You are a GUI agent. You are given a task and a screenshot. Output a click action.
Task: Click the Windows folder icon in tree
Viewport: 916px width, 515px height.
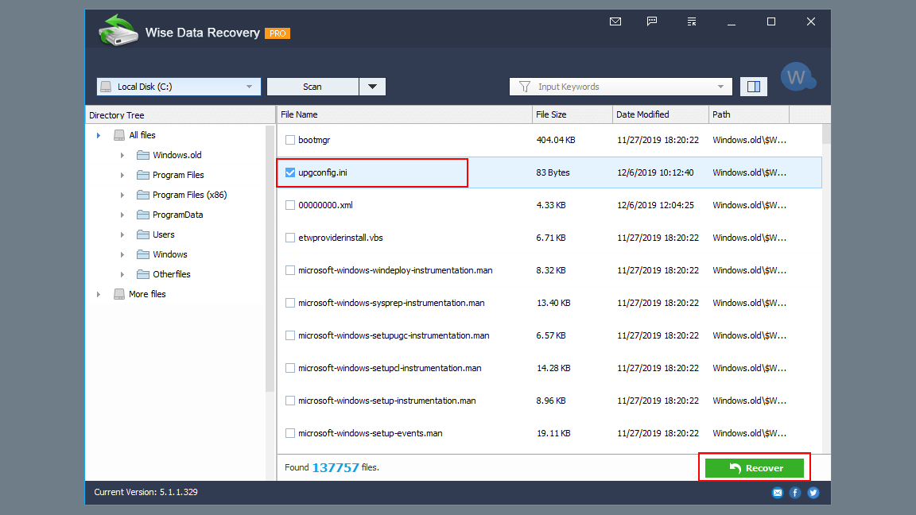142,254
